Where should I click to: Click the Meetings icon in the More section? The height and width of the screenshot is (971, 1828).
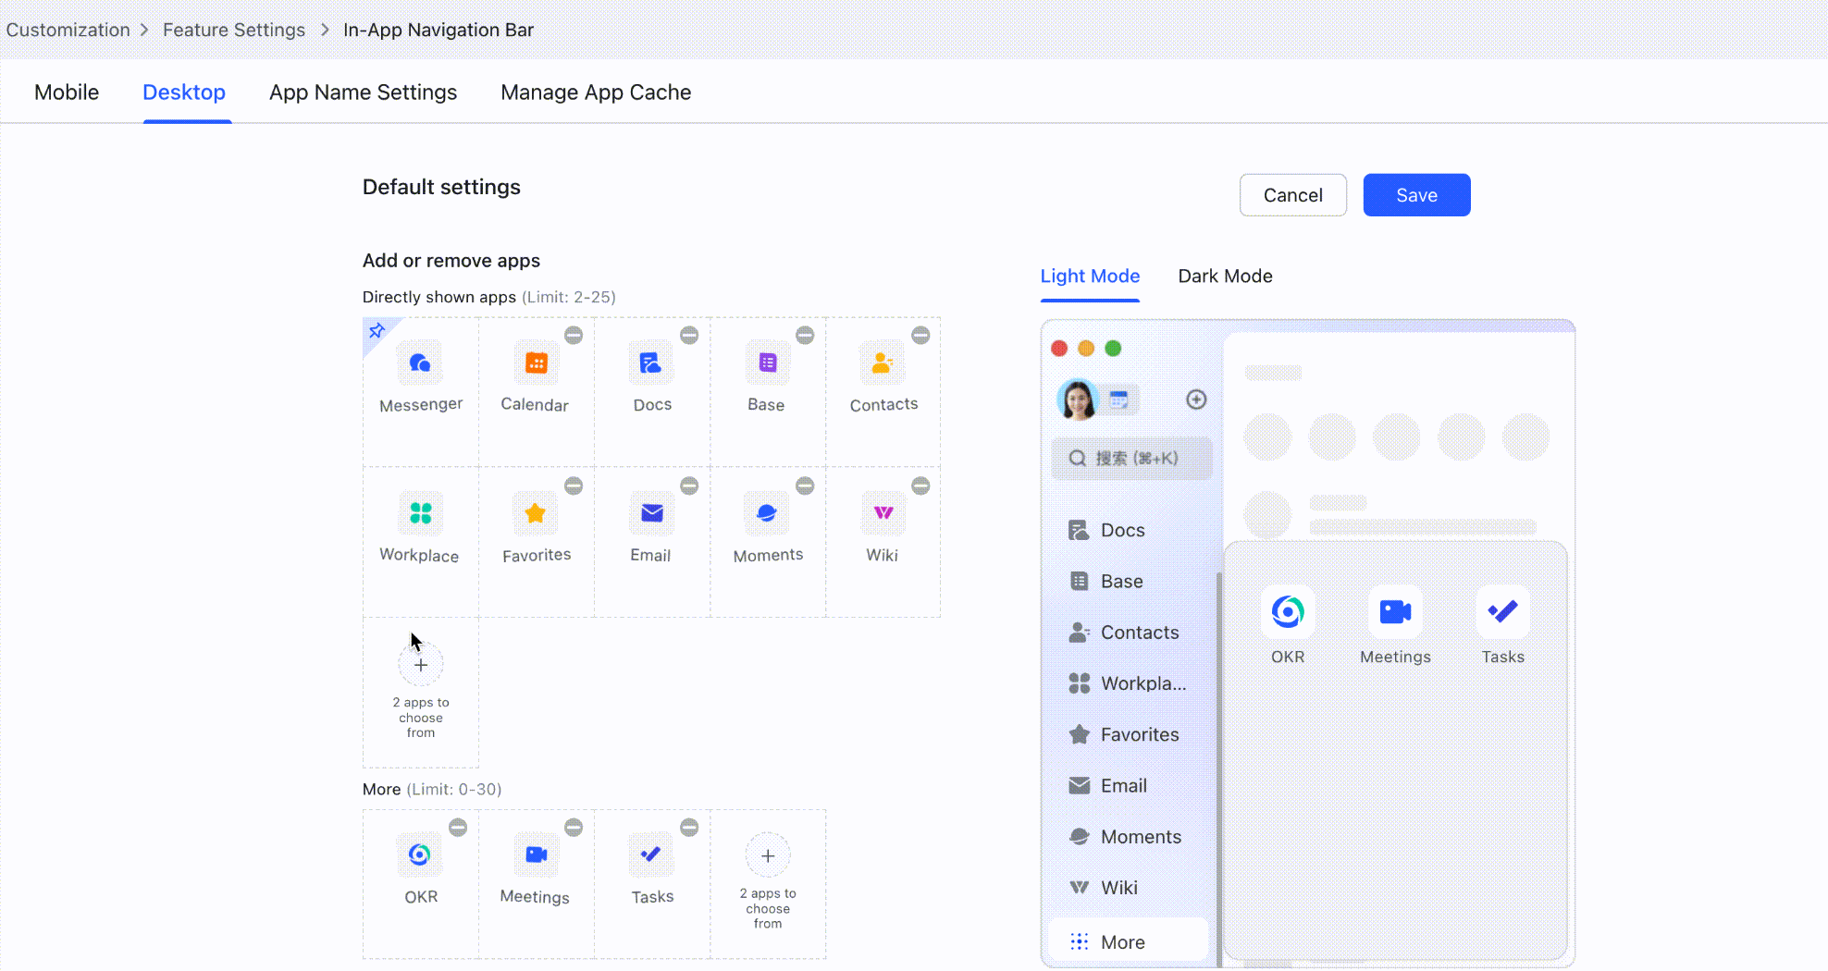coord(536,855)
